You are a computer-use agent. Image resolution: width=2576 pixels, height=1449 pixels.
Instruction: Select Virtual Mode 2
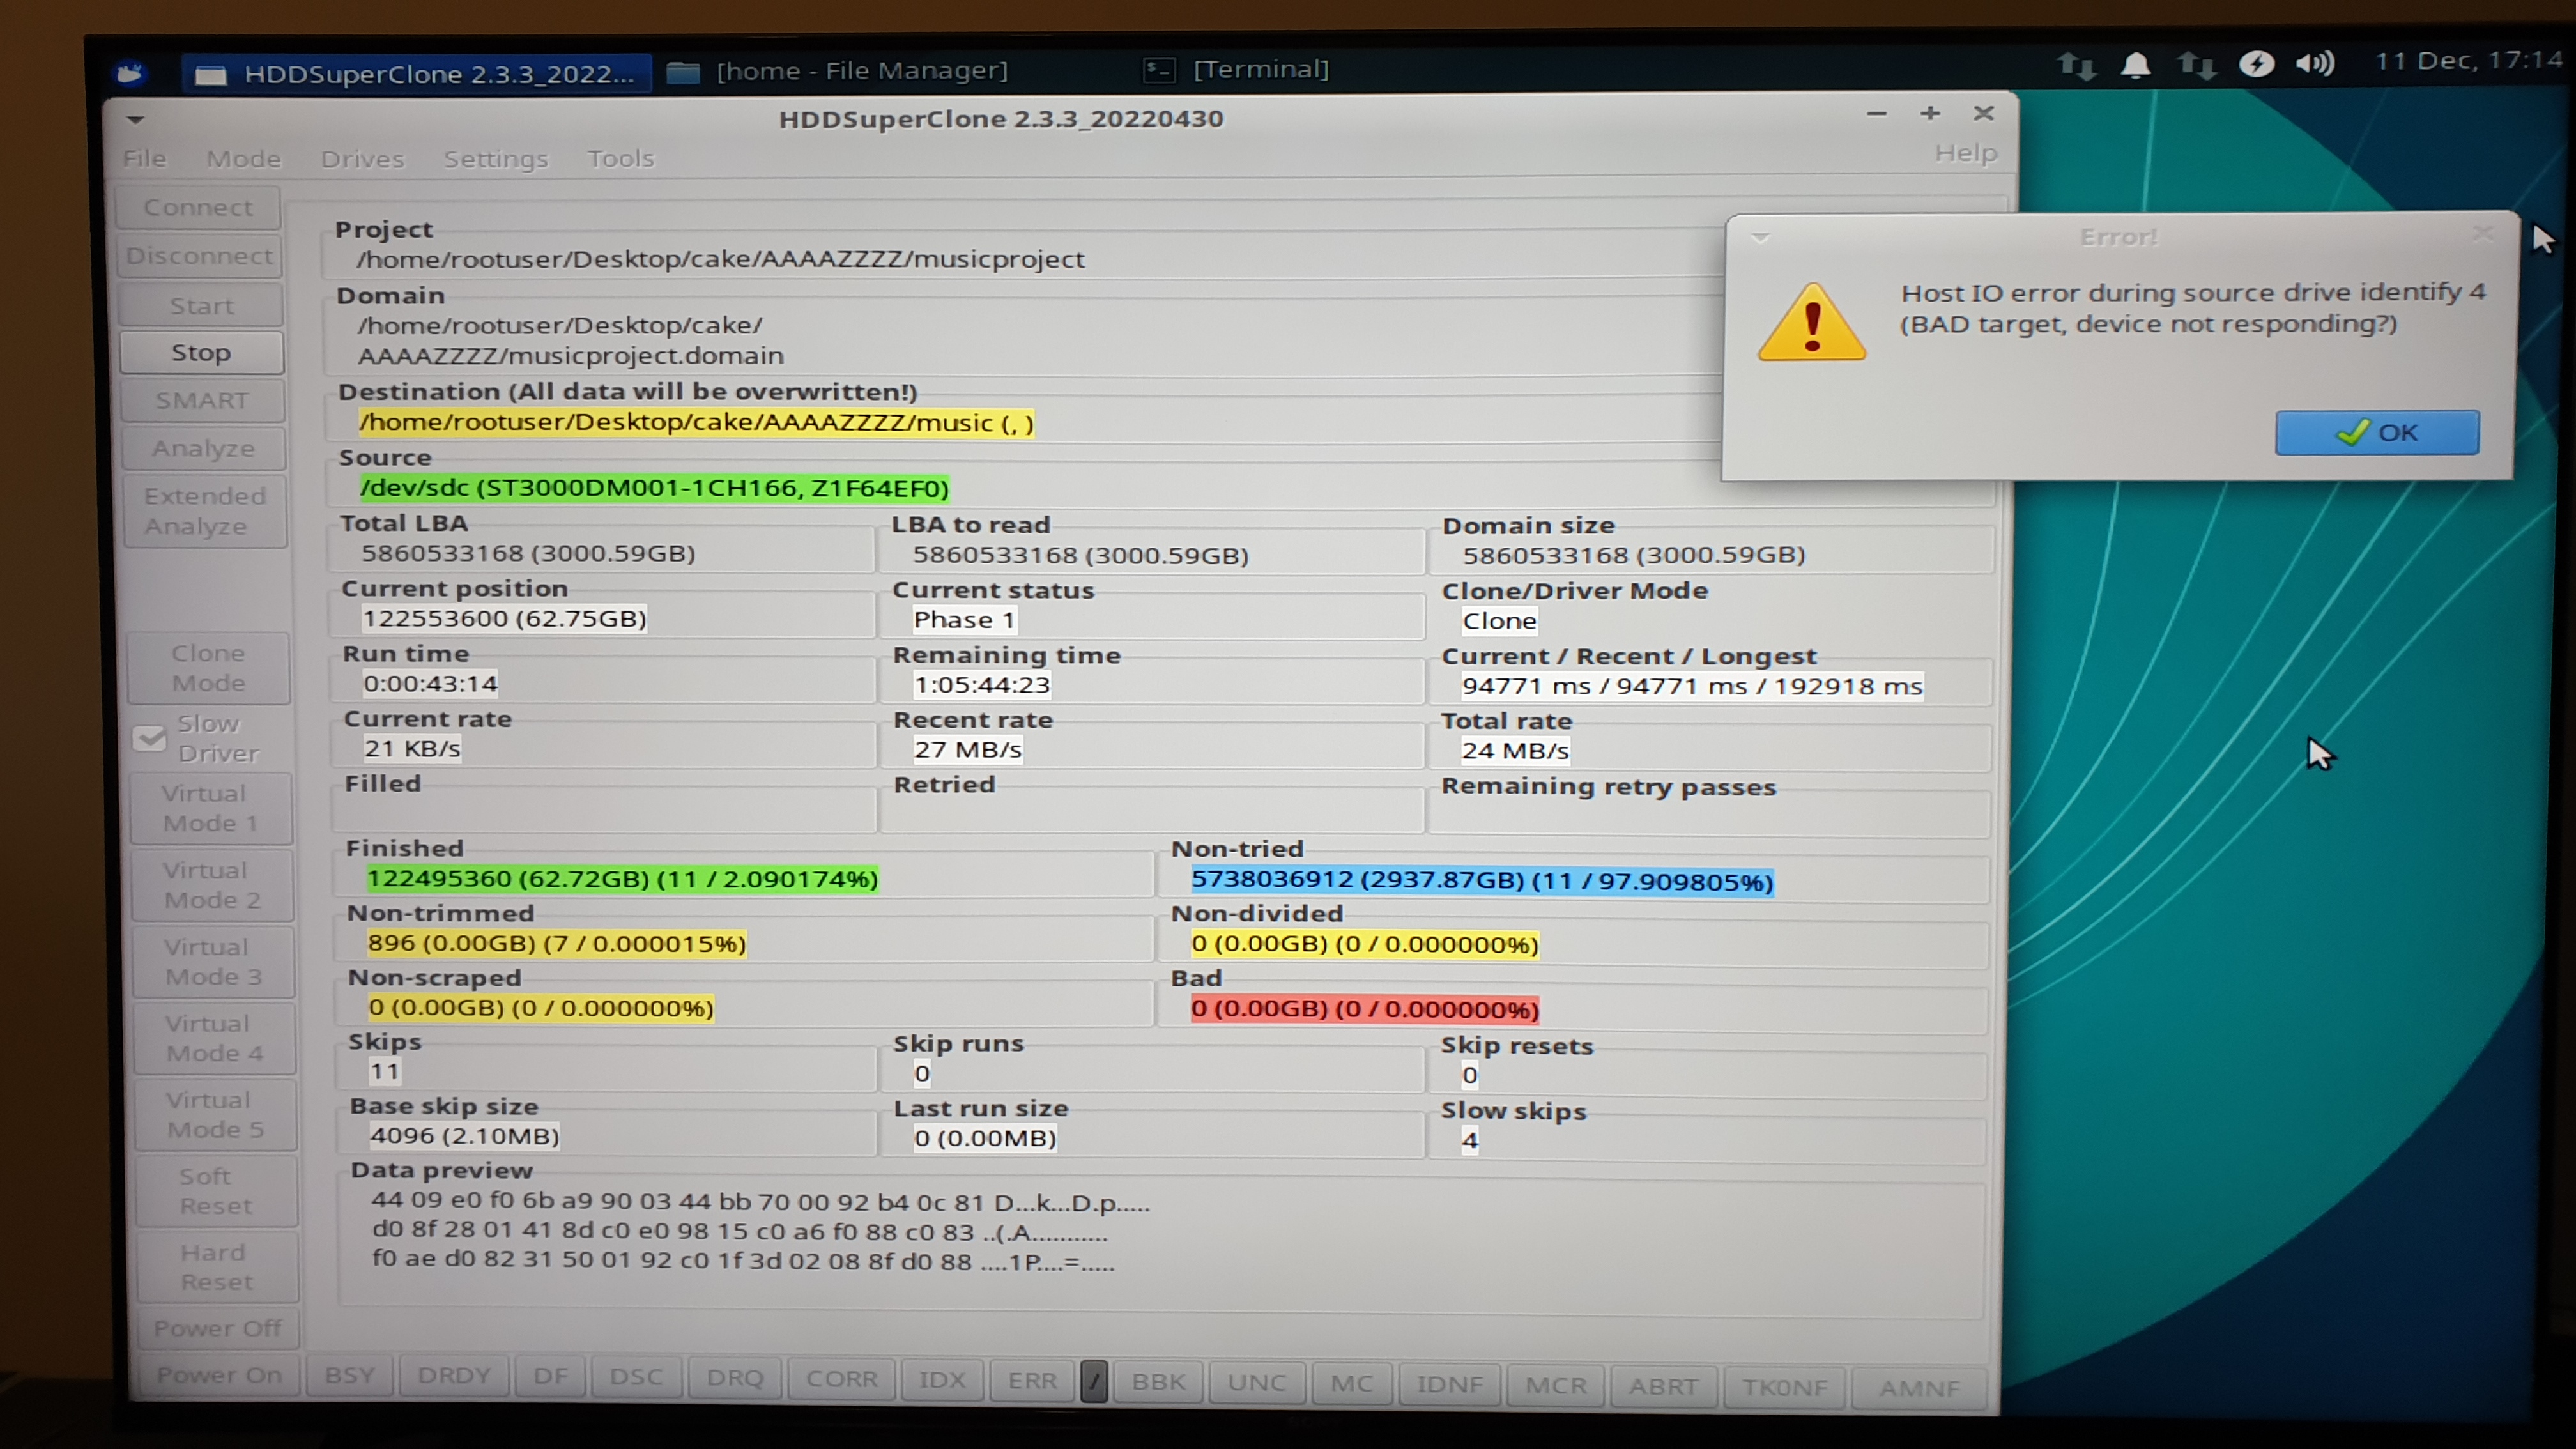click(212, 885)
